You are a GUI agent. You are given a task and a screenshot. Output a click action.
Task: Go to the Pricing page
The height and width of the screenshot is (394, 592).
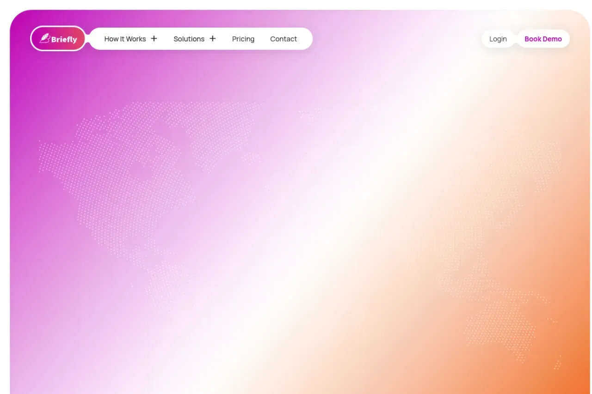[243, 39]
